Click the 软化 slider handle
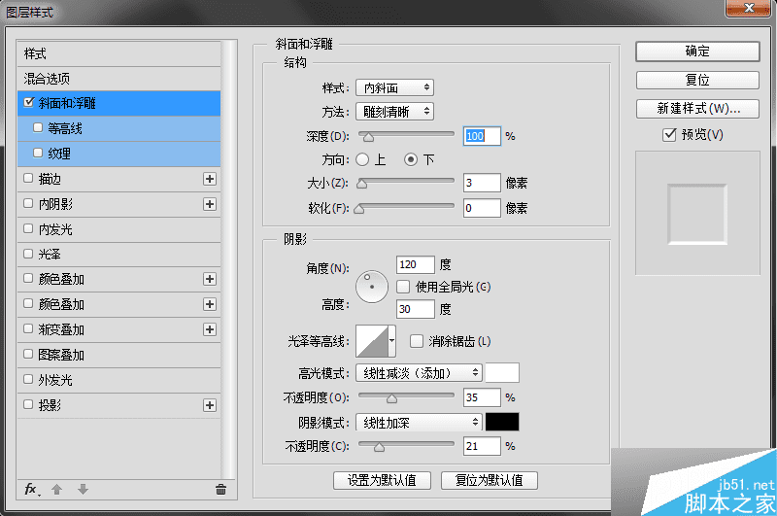 [359, 209]
